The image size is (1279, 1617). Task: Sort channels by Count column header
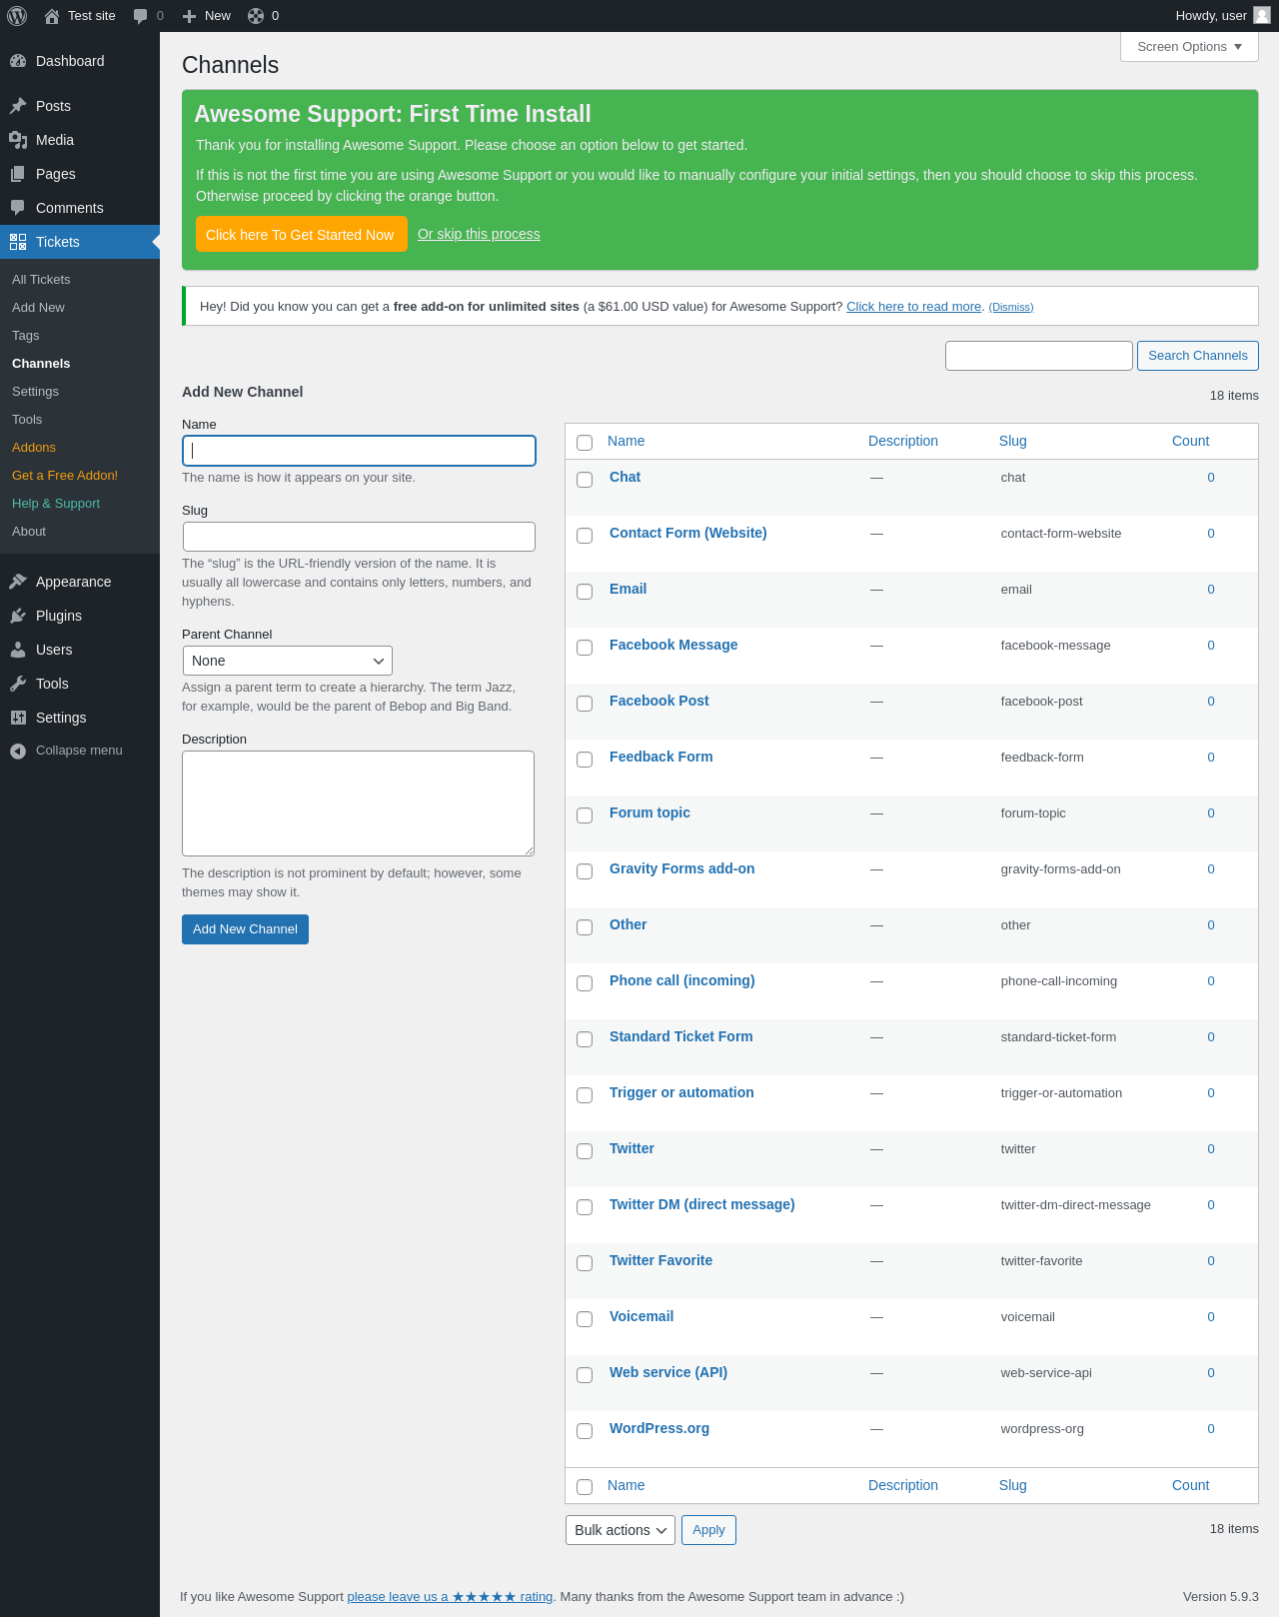[1190, 441]
